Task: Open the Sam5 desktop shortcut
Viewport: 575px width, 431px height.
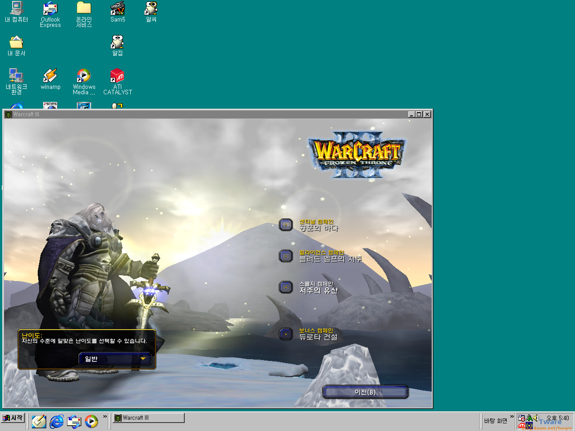Action: tap(118, 12)
